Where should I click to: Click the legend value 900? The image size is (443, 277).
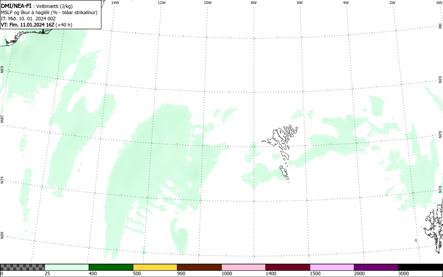click(x=181, y=273)
